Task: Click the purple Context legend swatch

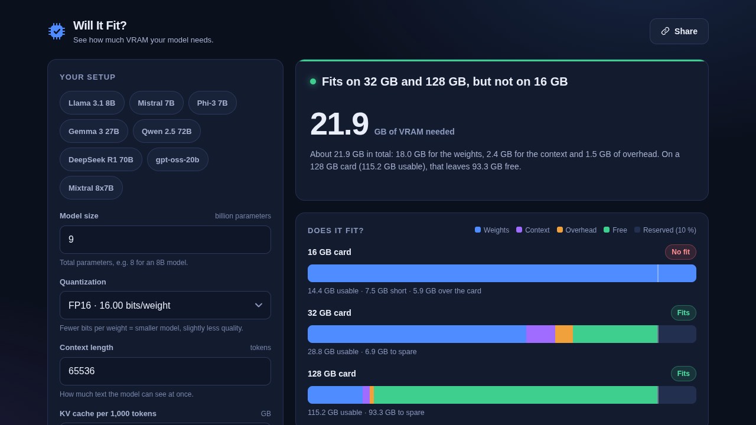Action: pyautogui.click(x=519, y=230)
